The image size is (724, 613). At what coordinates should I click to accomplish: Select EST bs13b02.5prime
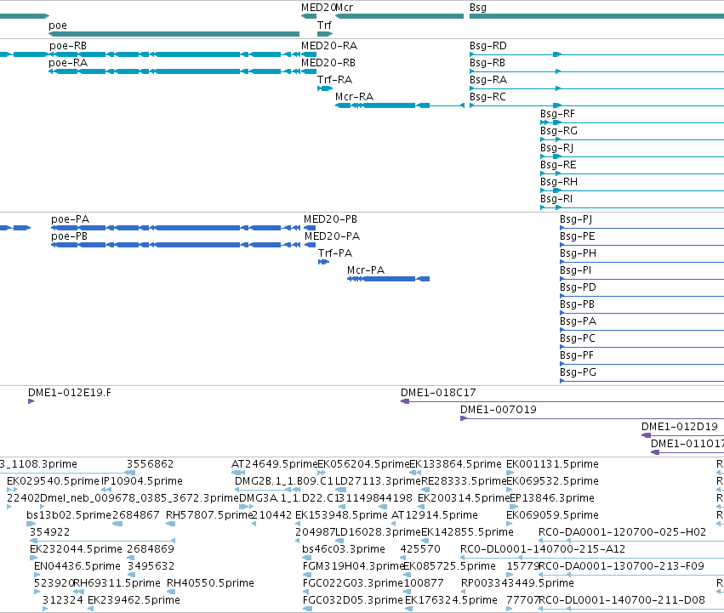69,515
